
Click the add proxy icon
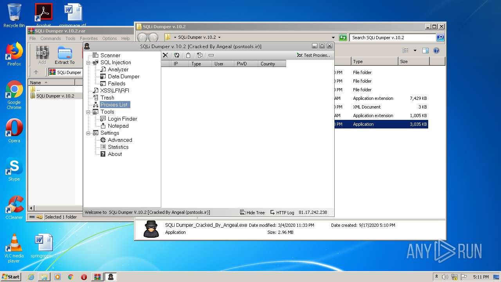pos(200,55)
